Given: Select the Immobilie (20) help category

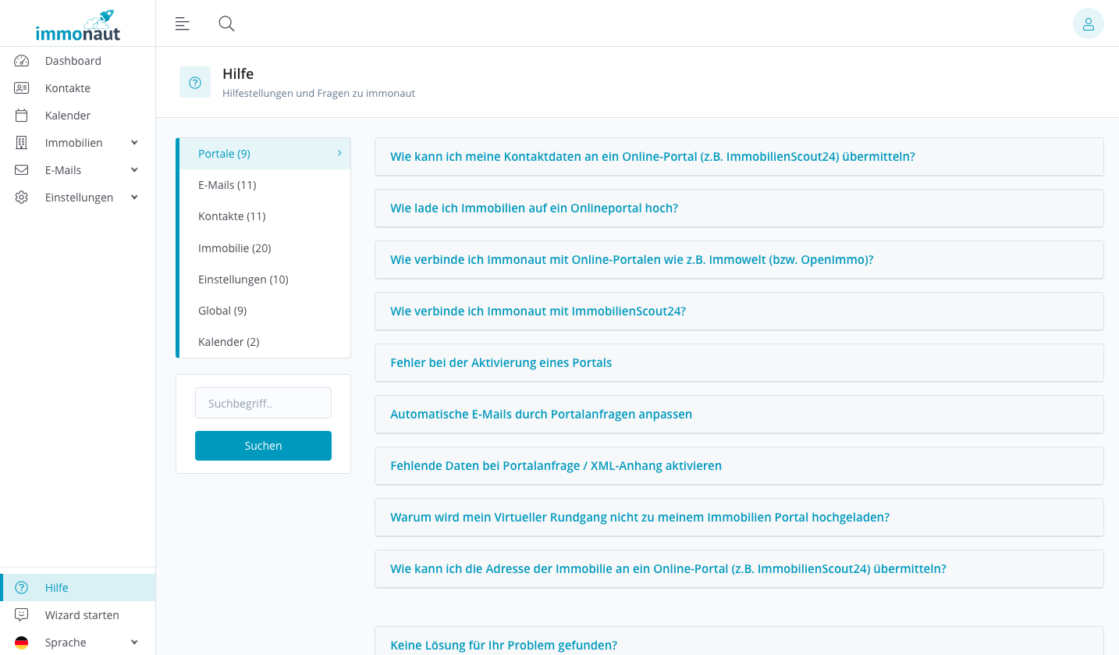Looking at the screenshot, I should [234, 247].
